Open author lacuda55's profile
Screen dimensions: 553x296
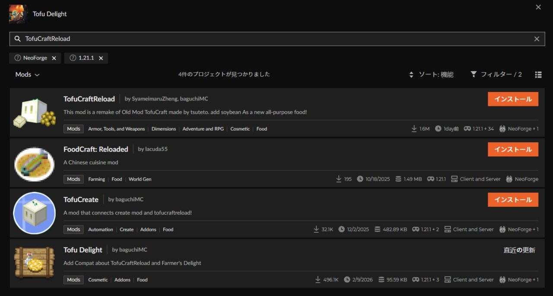point(153,149)
